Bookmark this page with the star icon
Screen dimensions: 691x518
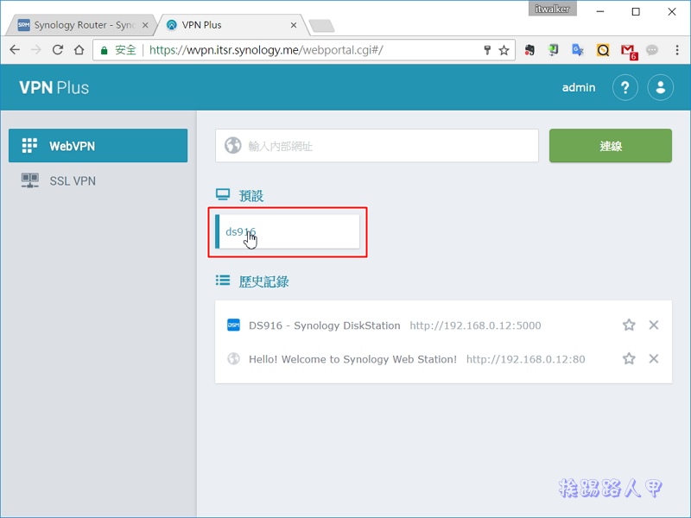(x=504, y=50)
